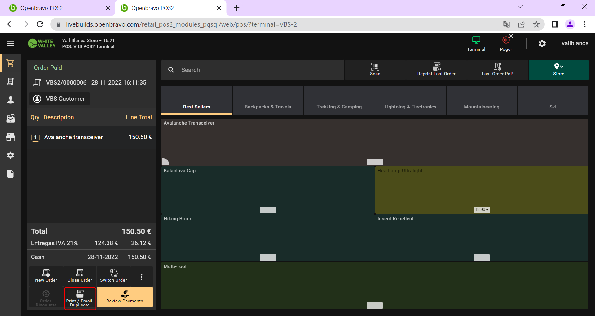The image size is (595, 316).
Task: Select the Headlamp Ultralight product tile
Action: tap(481, 190)
